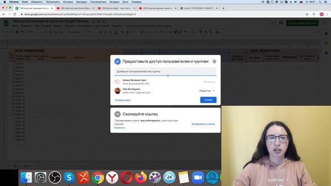Click the Chrome back arrow
This screenshot has width=331, height=186.
[4, 14]
